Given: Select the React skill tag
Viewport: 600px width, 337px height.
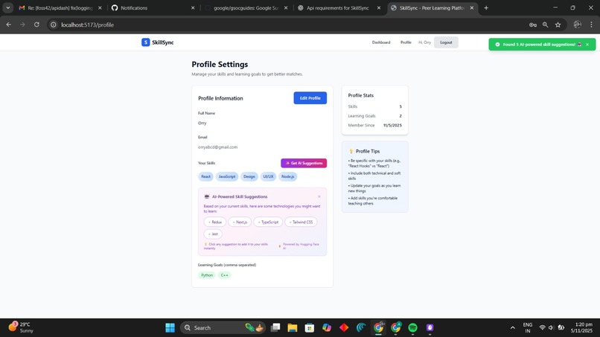Looking at the screenshot, I should 206,176.
